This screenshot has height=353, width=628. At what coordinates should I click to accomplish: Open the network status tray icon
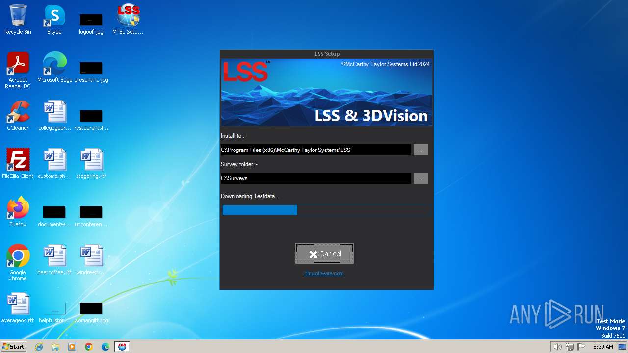tap(570, 347)
